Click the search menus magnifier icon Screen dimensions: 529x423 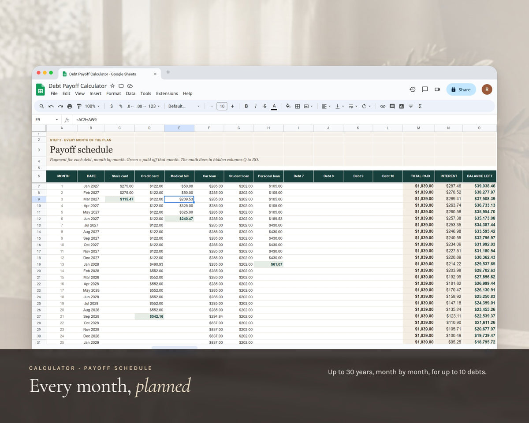click(x=42, y=106)
